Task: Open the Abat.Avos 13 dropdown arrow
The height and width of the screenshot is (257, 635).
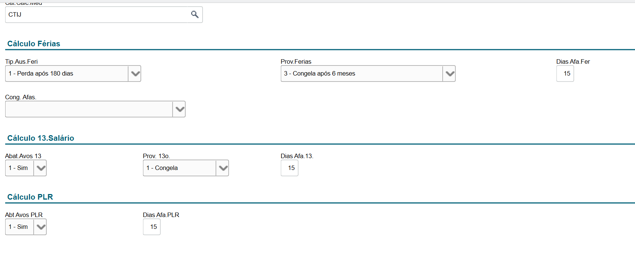Action: click(x=40, y=168)
